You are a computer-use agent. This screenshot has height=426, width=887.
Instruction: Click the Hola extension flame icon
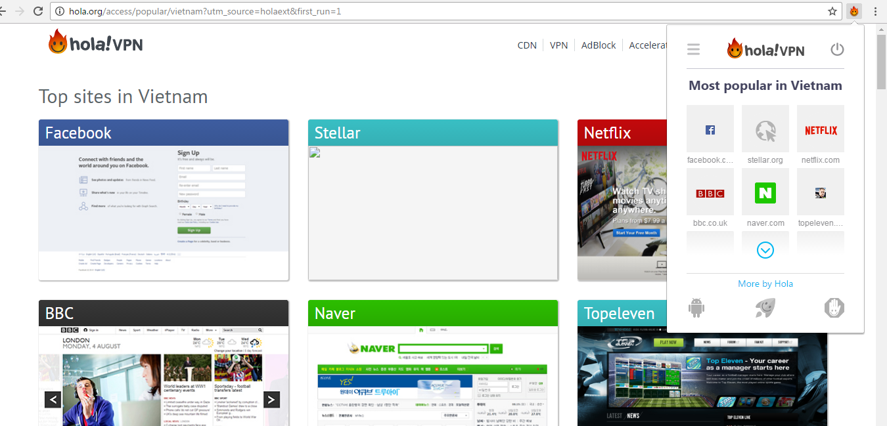point(853,11)
